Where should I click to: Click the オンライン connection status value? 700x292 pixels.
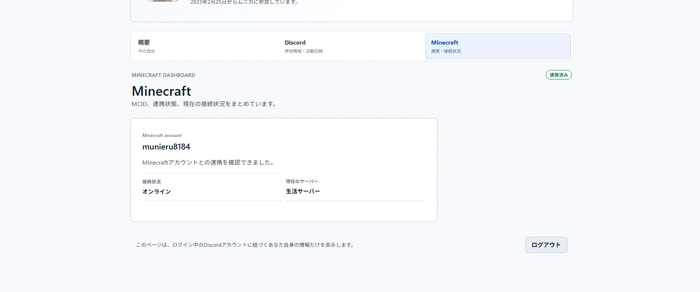[x=157, y=192]
